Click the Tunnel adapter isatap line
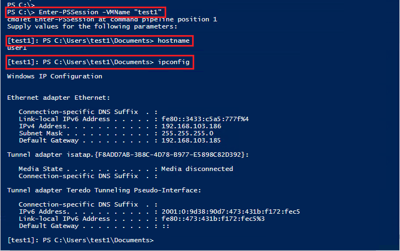The image size is (400, 251). (x=128, y=155)
